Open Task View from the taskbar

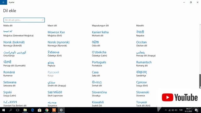[18, 110]
